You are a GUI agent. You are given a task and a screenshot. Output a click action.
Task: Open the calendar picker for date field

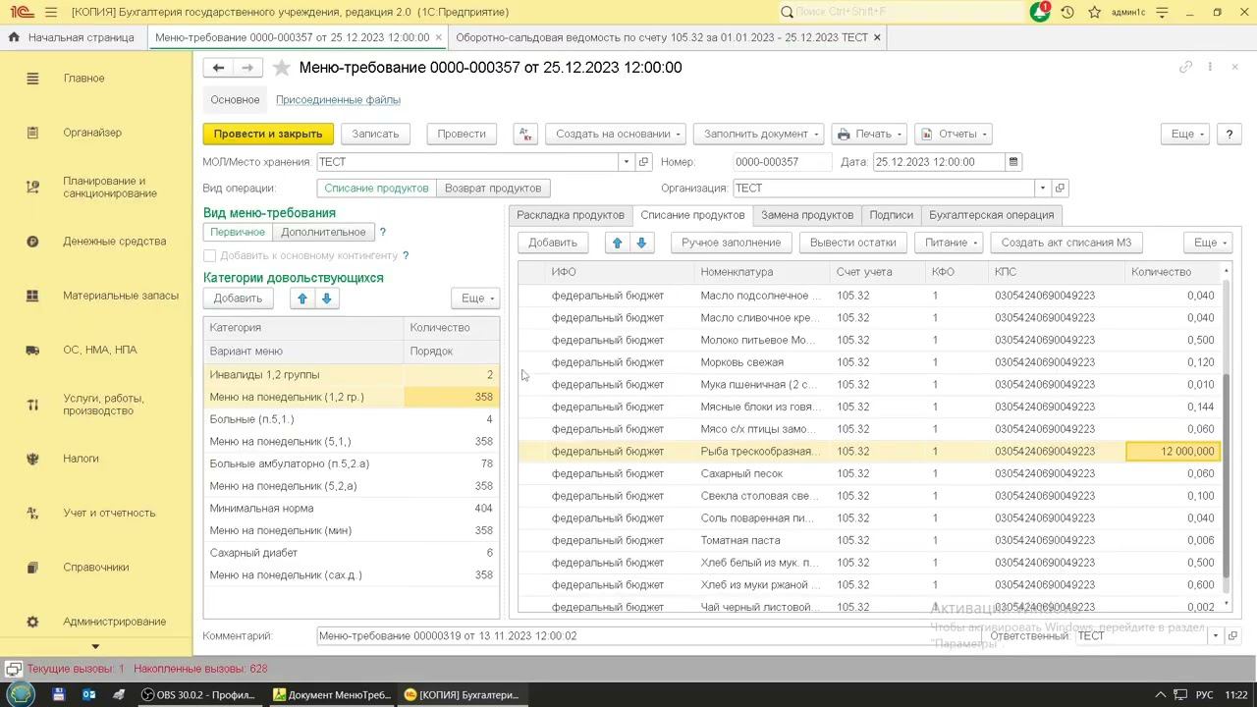point(1013,162)
